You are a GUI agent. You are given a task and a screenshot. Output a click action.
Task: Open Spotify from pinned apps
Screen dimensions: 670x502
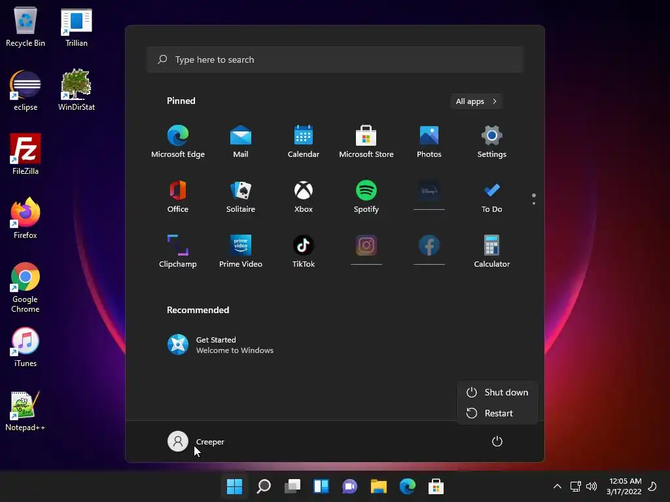pos(366,197)
